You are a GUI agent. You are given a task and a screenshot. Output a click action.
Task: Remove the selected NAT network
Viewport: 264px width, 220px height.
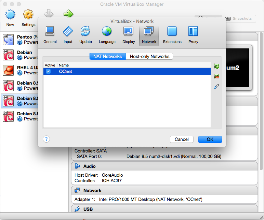216,76
